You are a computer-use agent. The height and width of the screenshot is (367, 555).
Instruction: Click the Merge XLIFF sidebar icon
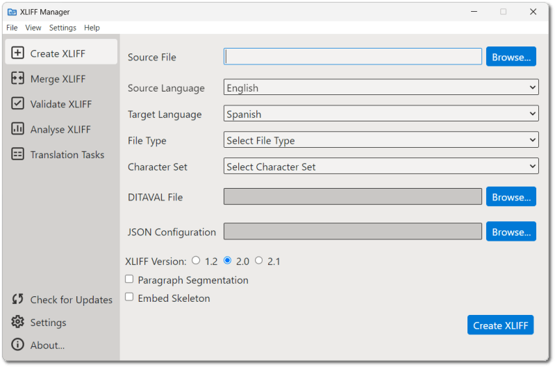(18, 79)
